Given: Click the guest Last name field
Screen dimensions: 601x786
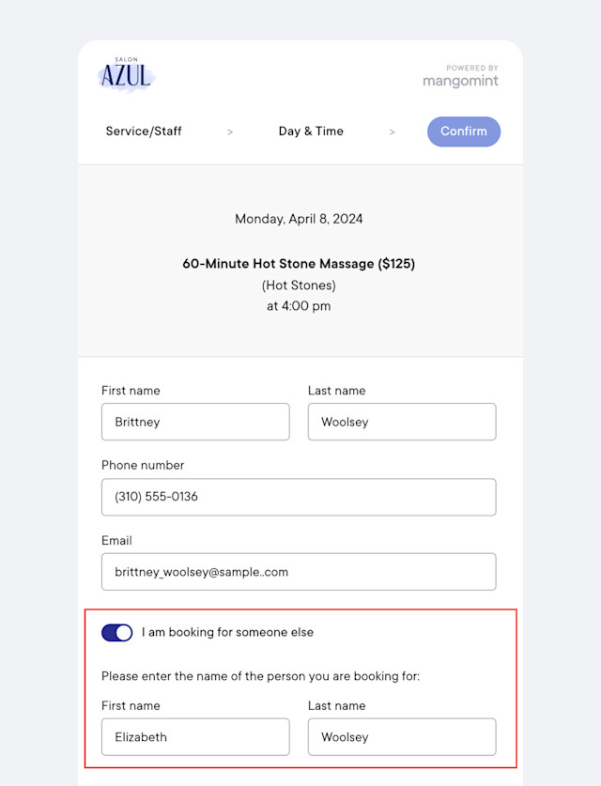Looking at the screenshot, I should 402,737.
